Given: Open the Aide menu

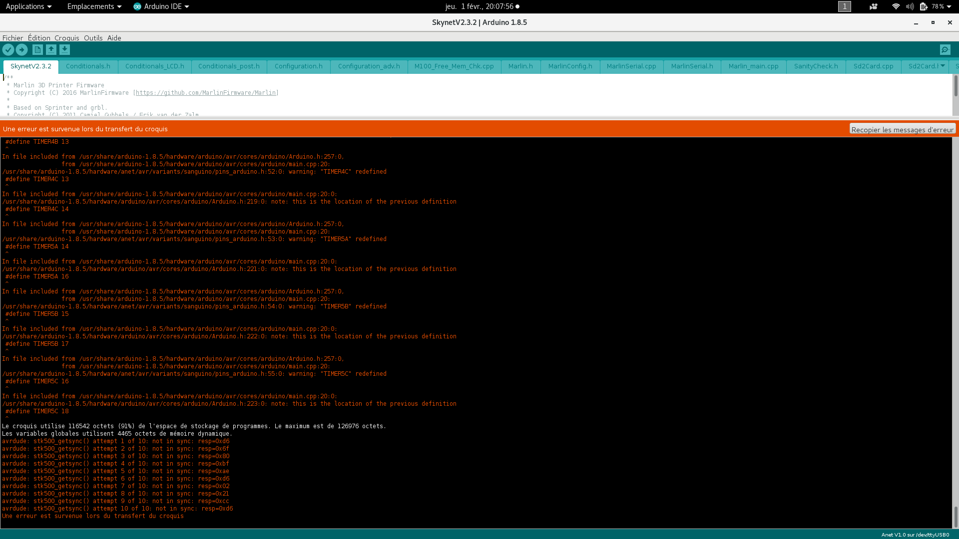Looking at the screenshot, I should pos(114,38).
